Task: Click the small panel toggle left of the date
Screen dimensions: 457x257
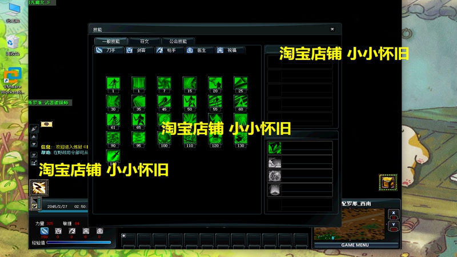Action: coord(35,204)
